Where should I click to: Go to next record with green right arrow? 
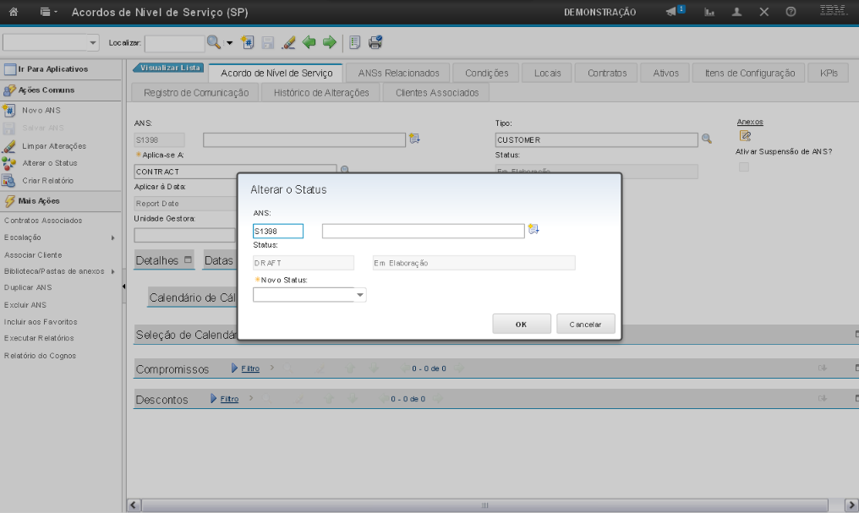pyautogui.click(x=329, y=42)
